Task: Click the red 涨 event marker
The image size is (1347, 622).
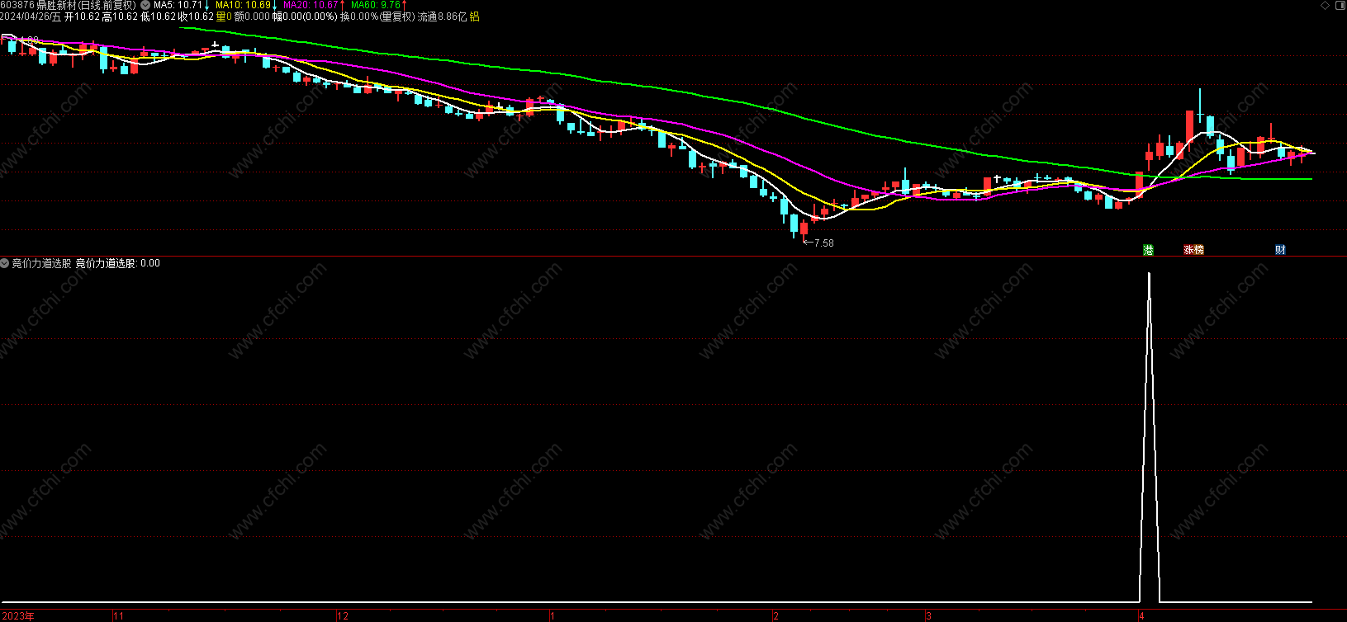Action: point(1188,249)
